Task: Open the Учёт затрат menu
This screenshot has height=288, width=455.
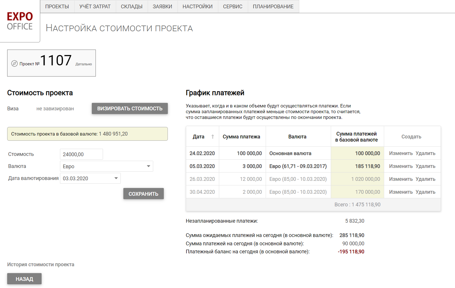Action: pyautogui.click(x=95, y=7)
